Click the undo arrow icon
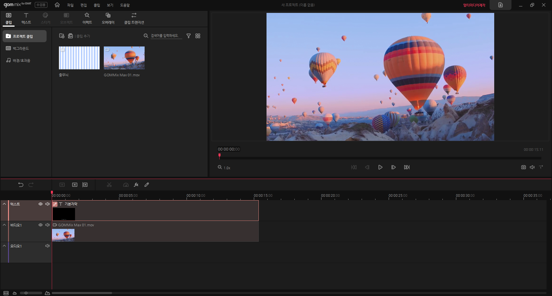The height and width of the screenshot is (296, 552). click(21, 185)
